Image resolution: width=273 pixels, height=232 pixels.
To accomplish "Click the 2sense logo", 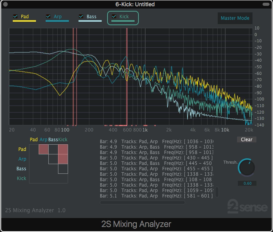I will pos(247,206).
